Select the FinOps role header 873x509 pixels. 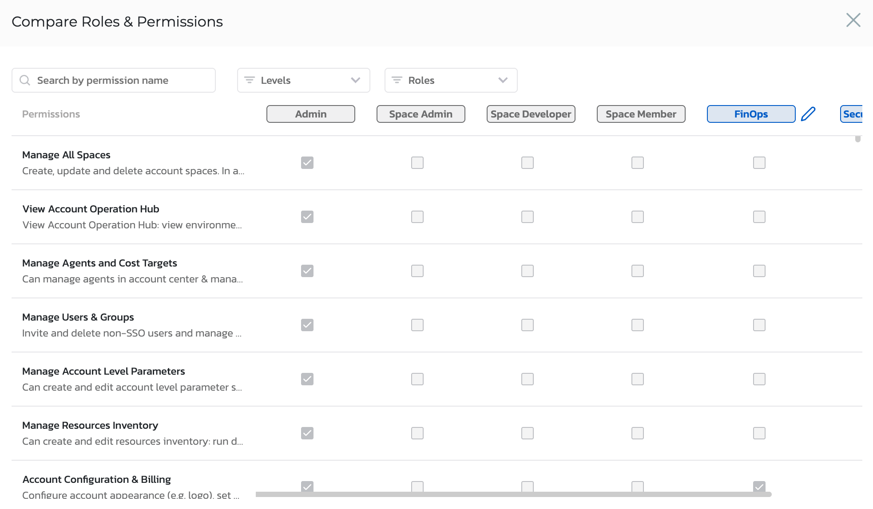750,114
